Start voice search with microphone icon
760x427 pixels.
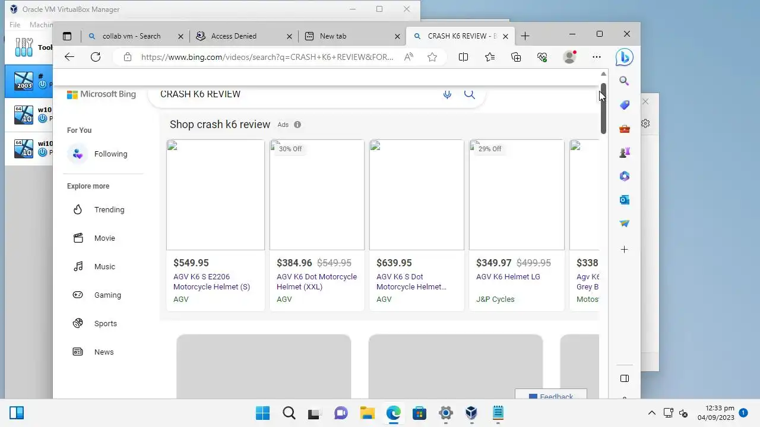tap(447, 94)
